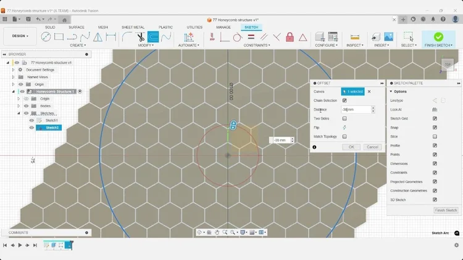The width and height of the screenshot is (463, 260).
Task: Collapse the Options section in Sketch Palette
Action: [391, 91]
